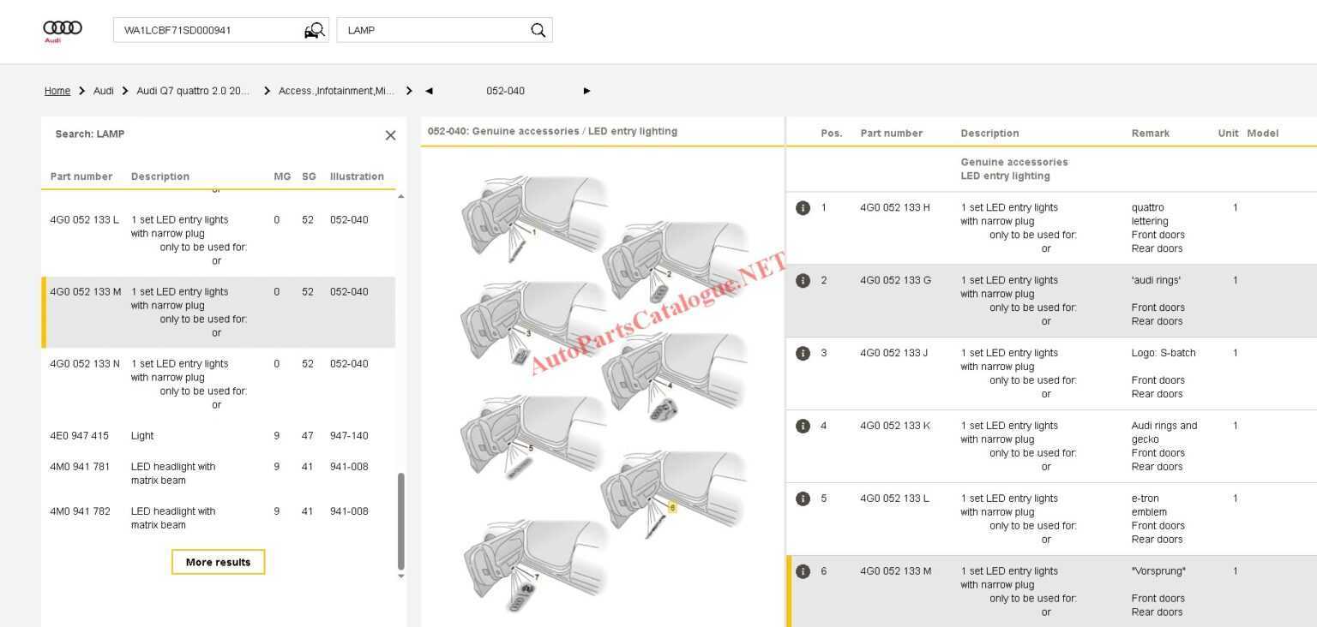The height and width of the screenshot is (627, 1317).
Task: Open info icon for 4G0 052 133 K
Action: tap(803, 427)
